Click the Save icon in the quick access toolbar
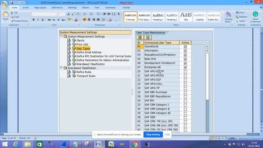The image size is (263, 148). [x=12, y=2]
